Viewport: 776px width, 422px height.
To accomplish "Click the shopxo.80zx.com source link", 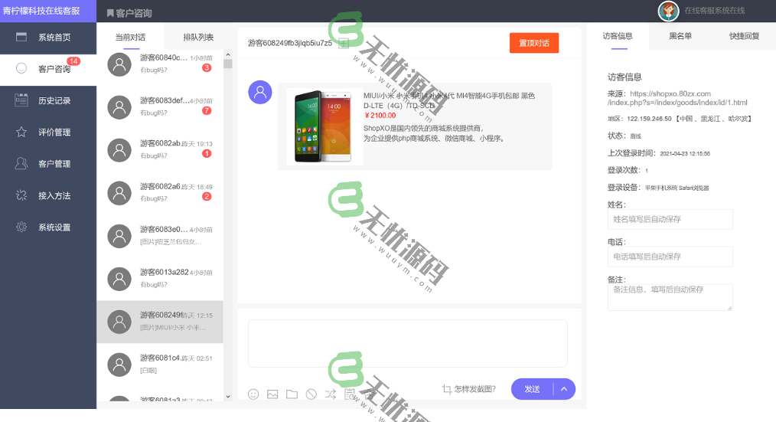I will coord(677,98).
